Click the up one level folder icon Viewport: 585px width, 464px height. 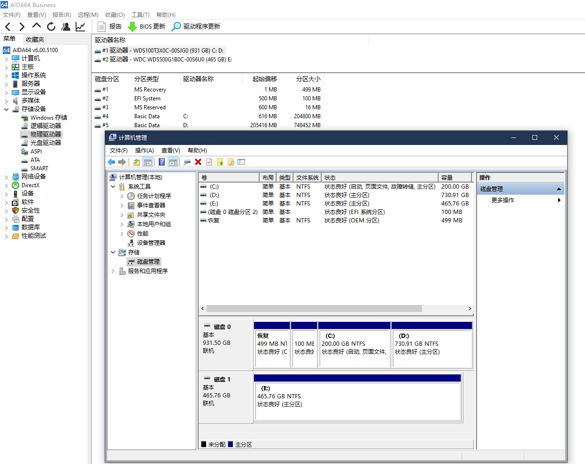pyautogui.click(x=136, y=162)
